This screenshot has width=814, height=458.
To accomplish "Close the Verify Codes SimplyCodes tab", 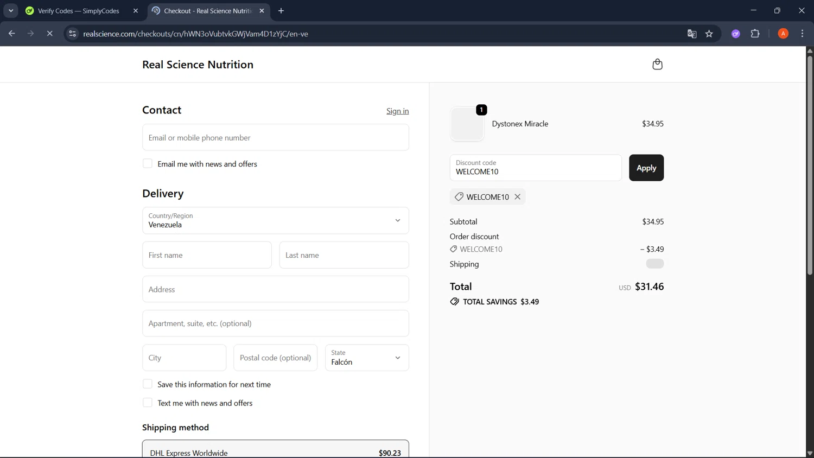I will pos(136,11).
